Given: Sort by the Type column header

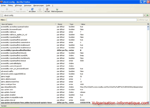Looking at the screenshot, I should [74, 24].
